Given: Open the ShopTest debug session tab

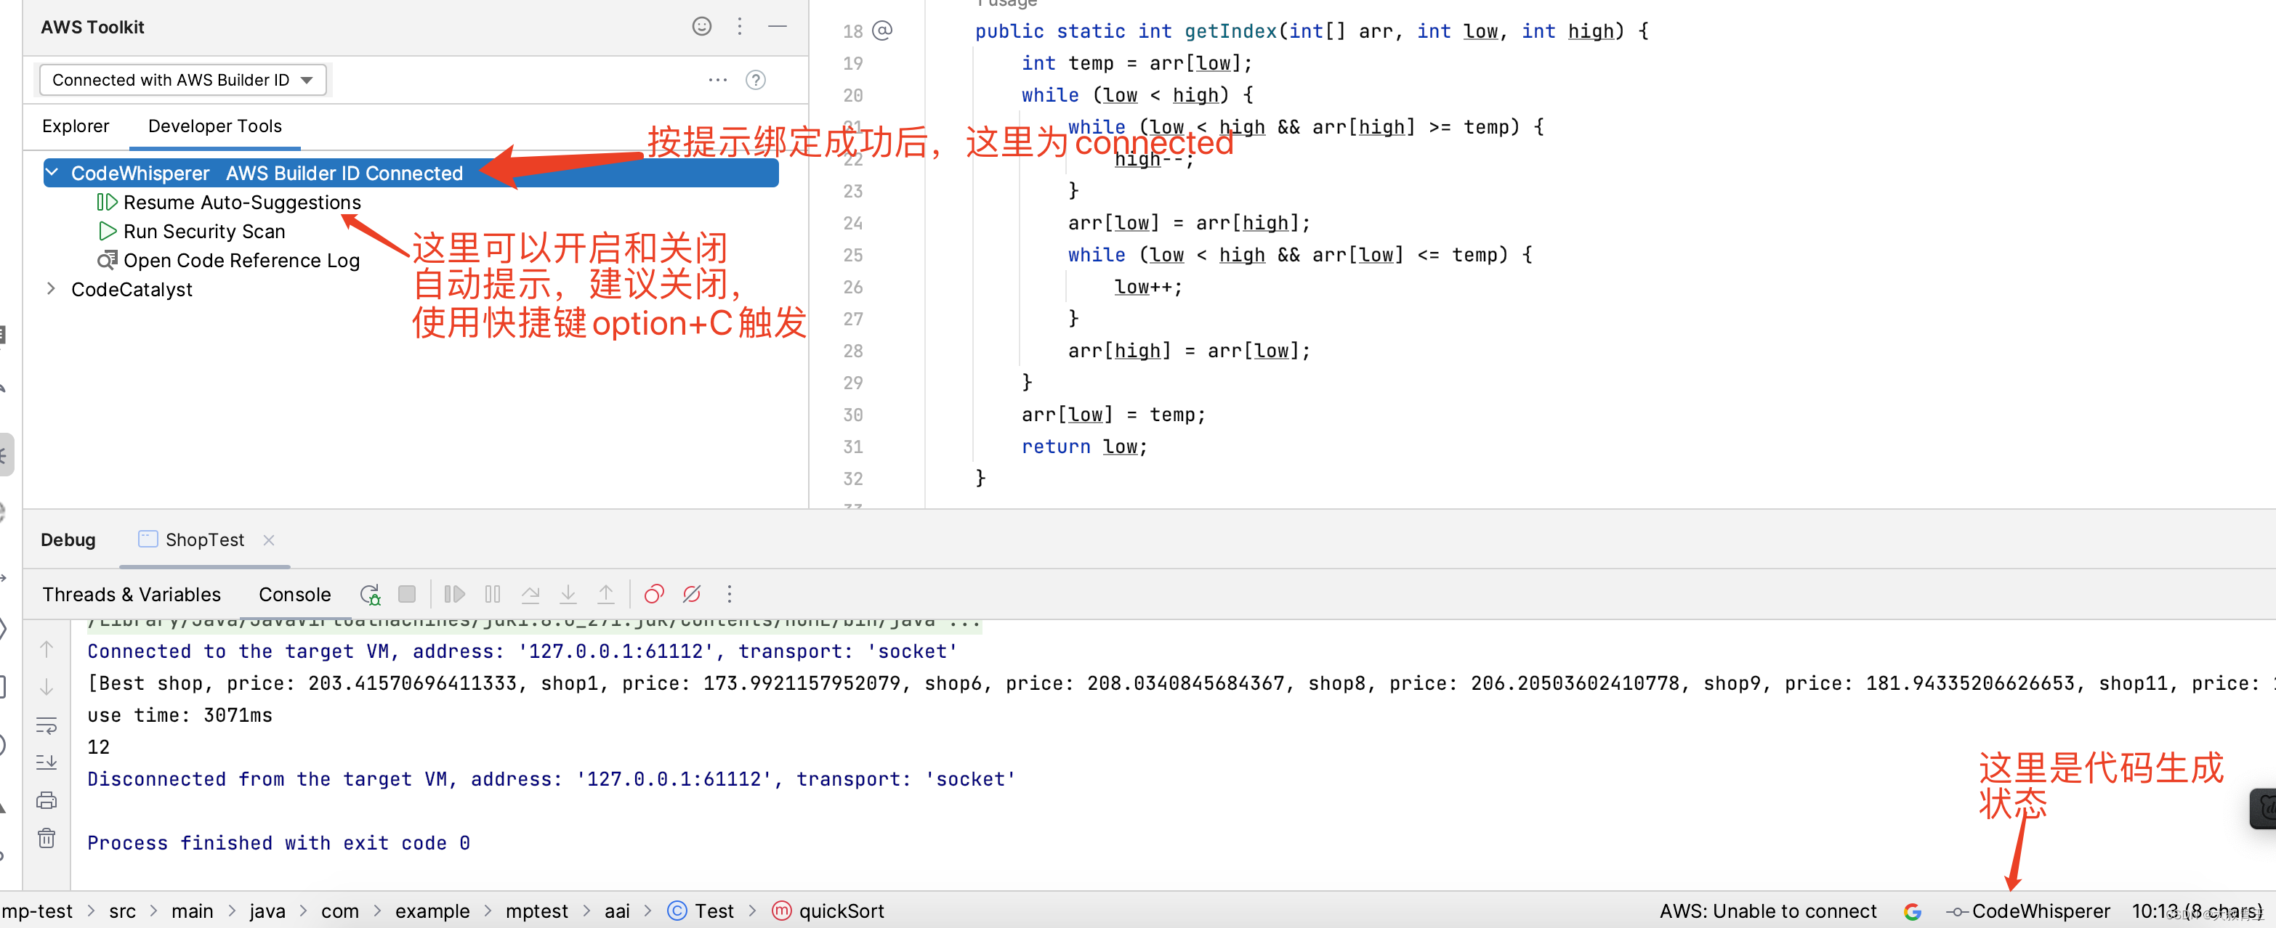Looking at the screenshot, I should [205, 540].
